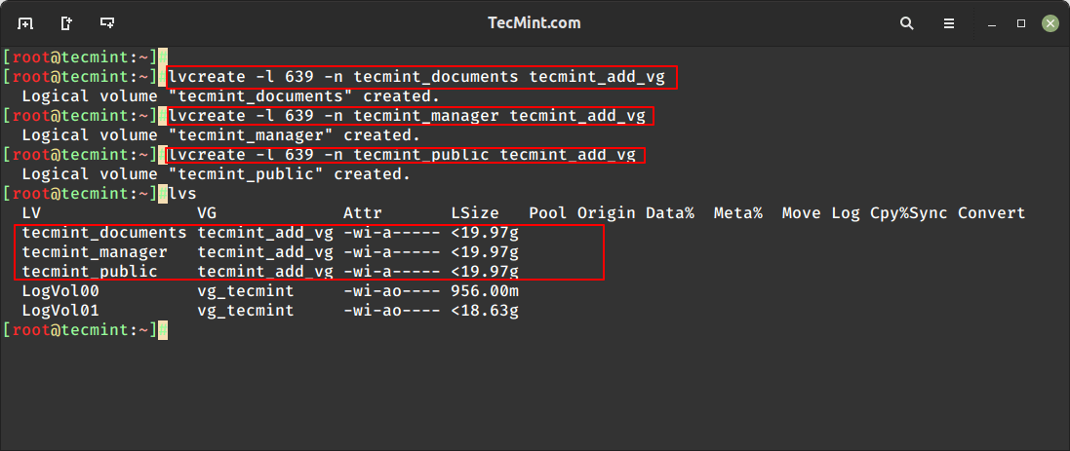The image size is (1070, 451).
Task: Click the tecmint_manager volume name in the table
Action: click(x=94, y=252)
